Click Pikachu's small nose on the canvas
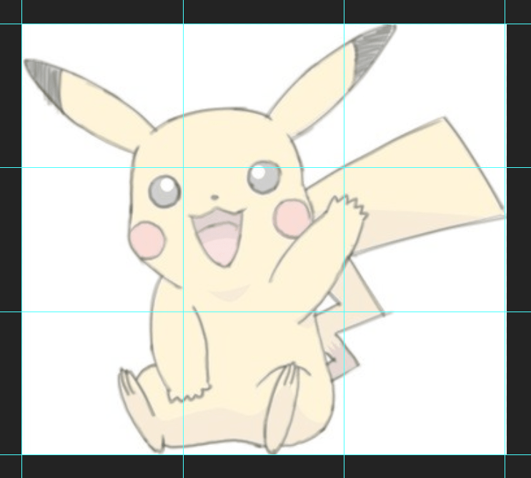Viewport: 531px width, 478px height. pos(214,197)
